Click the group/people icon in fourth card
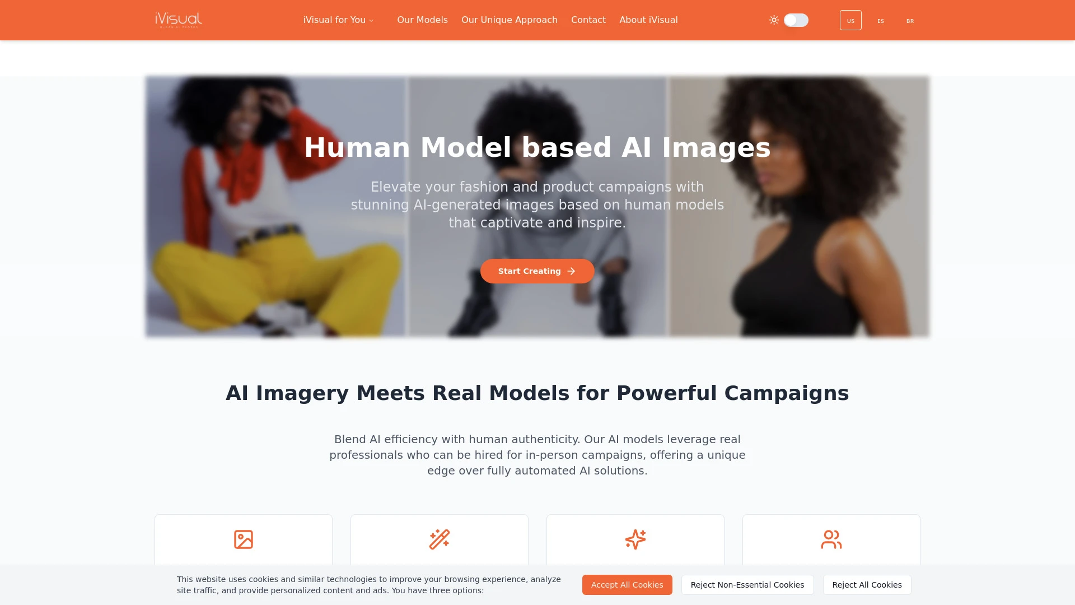This screenshot has height=605, width=1075. (x=831, y=539)
